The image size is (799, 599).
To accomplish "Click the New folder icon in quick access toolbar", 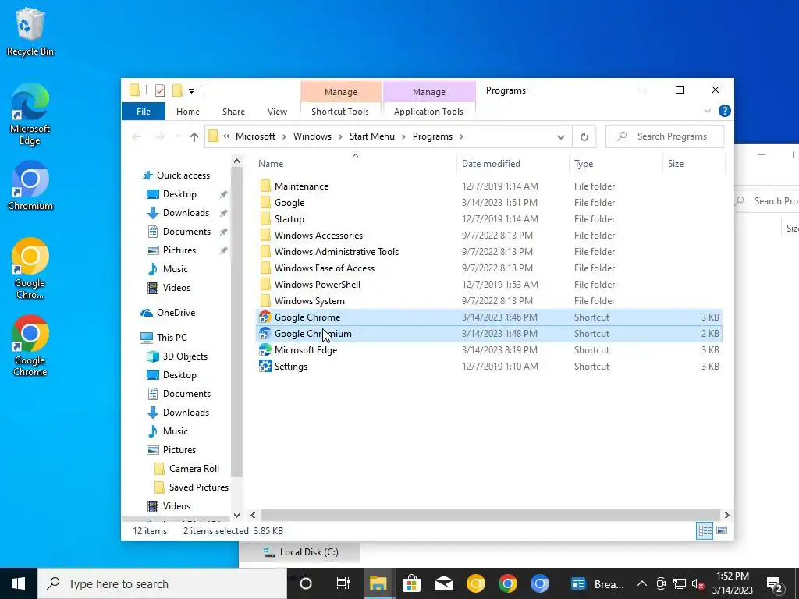I will (177, 90).
